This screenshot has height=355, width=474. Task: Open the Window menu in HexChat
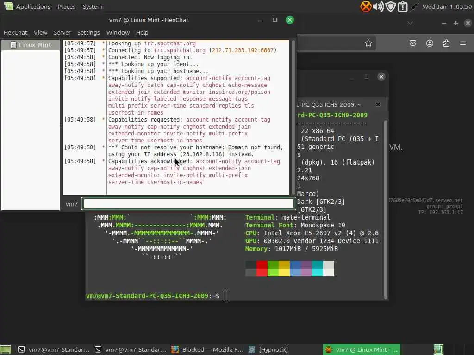pos(118,33)
